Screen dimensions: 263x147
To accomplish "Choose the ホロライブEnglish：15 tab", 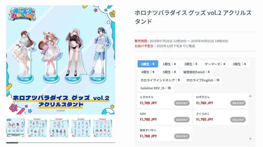I will 203,80.
